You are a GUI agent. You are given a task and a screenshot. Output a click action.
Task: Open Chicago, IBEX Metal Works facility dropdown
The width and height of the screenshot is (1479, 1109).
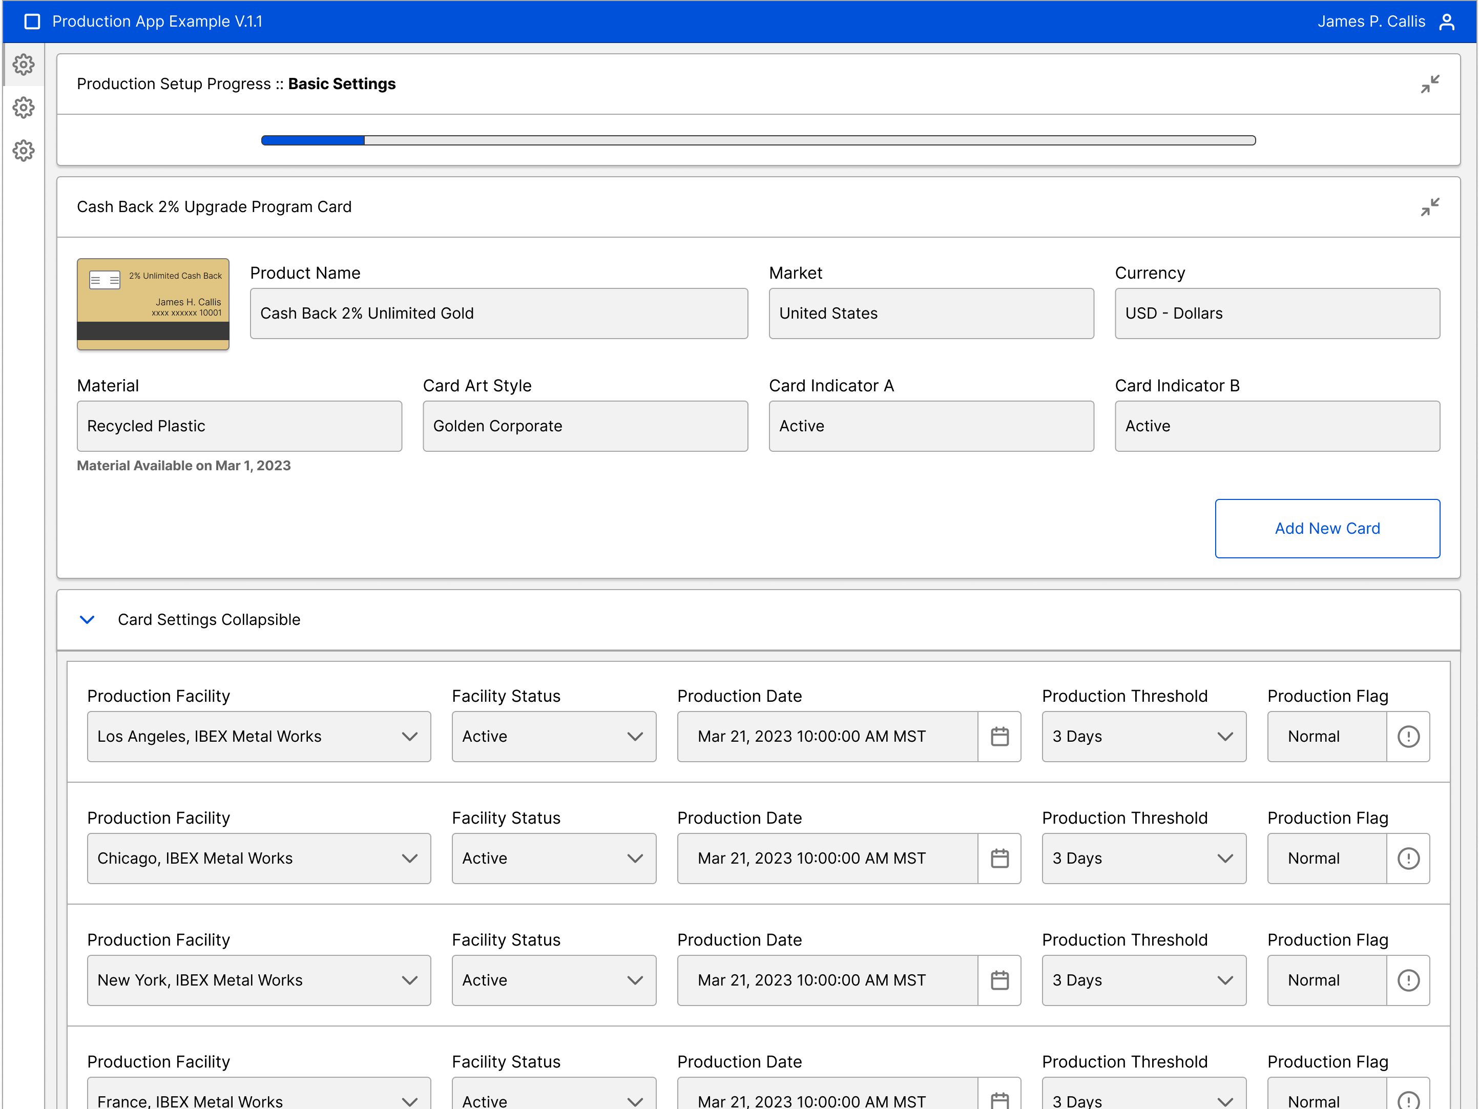pyautogui.click(x=259, y=859)
